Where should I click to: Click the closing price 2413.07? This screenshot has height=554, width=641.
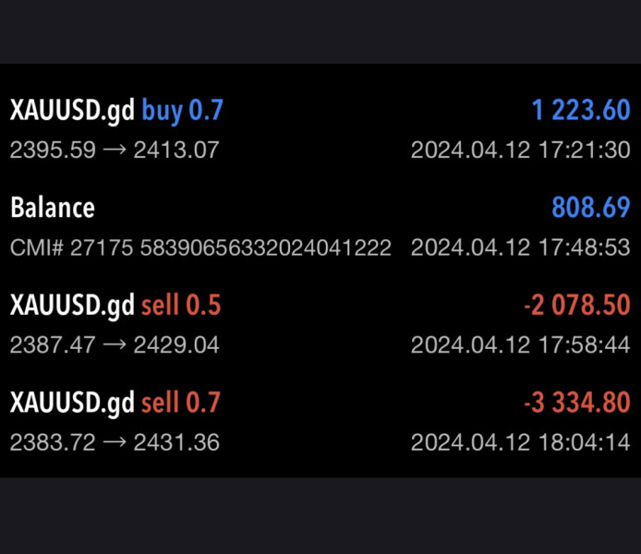176,150
